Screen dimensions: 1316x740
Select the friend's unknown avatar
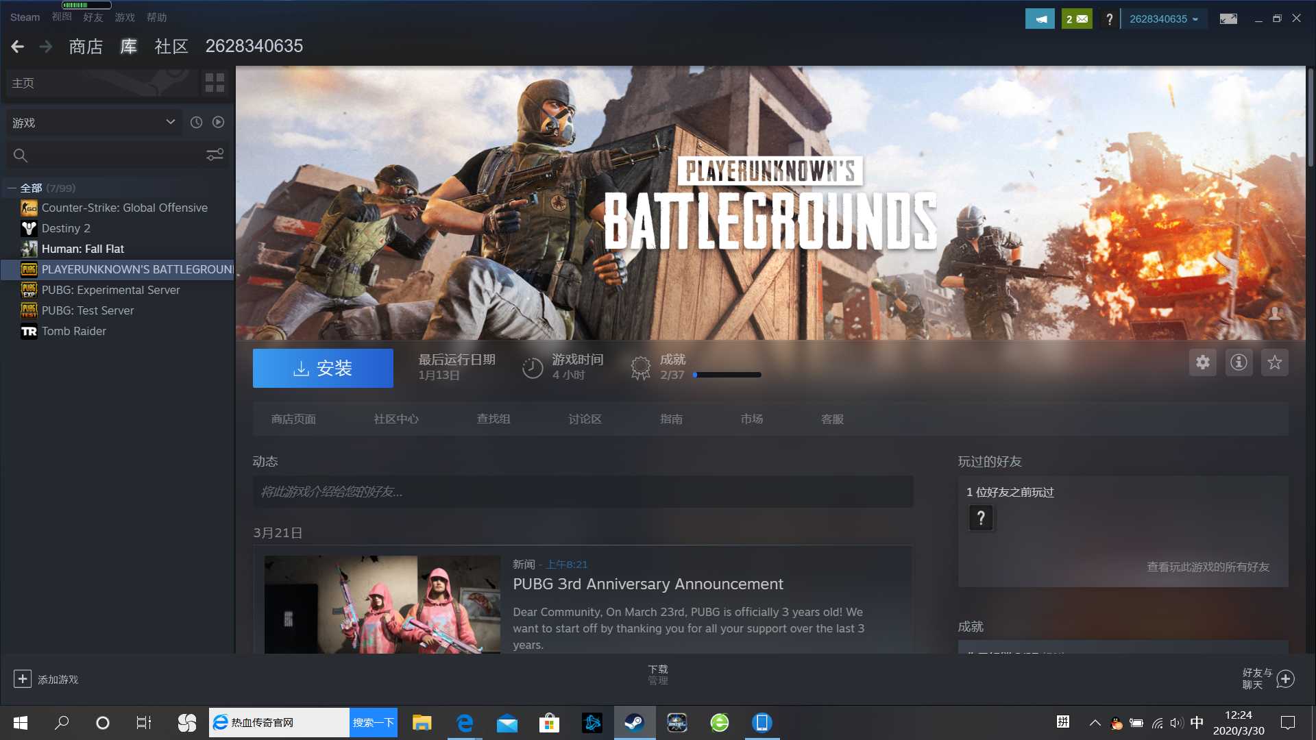pyautogui.click(x=981, y=518)
